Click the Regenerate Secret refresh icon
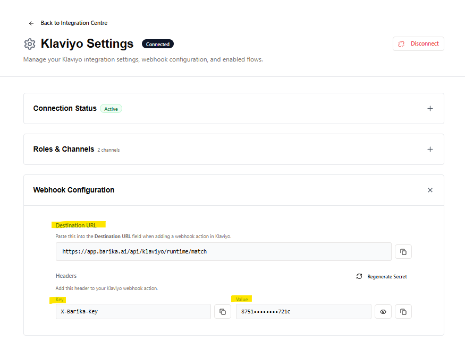The height and width of the screenshot is (342, 465). click(359, 277)
